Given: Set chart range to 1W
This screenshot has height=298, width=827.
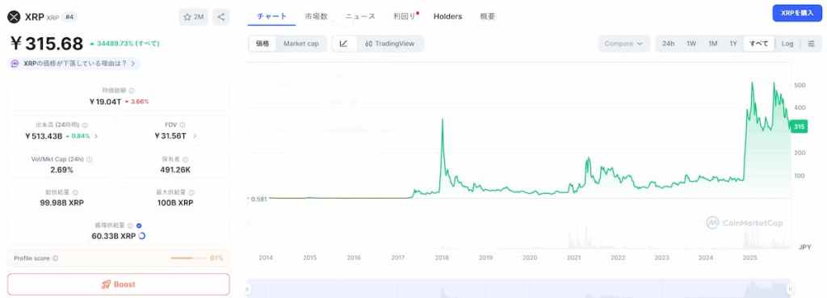Looking at the screenshot, I should click(x=691, y=44).
